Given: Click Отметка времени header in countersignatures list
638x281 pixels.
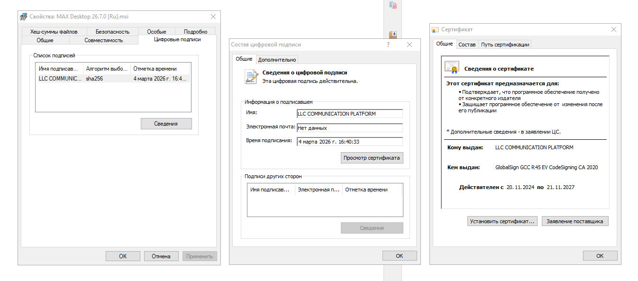Looking at the screenshot, I should click(372, 190).
